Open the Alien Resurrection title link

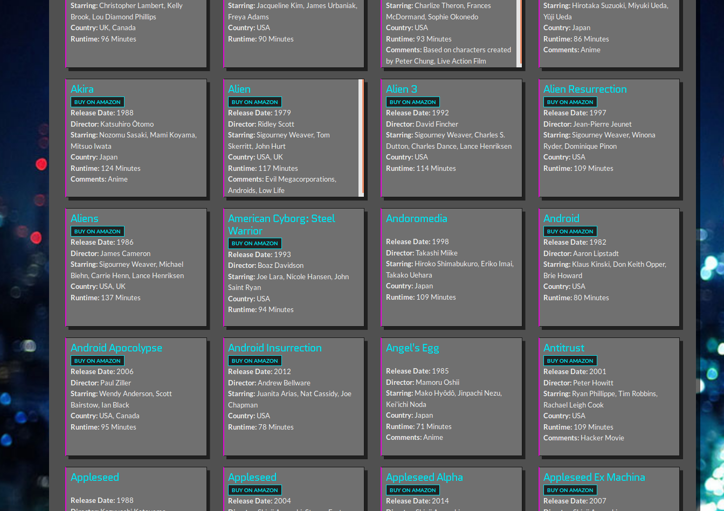click(585, 89)
